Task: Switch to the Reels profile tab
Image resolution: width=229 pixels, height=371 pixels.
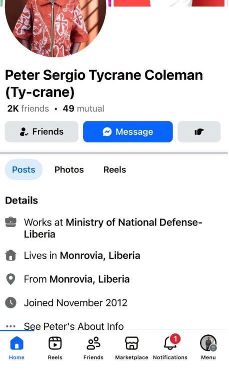Action: (x=114, y=169)
